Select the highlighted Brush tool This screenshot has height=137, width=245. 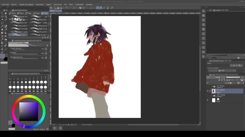[x=6, y=26]
